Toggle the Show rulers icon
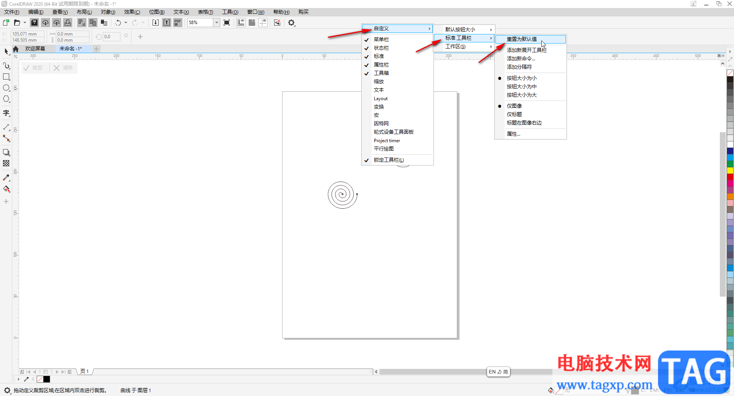Viewport: 734px width, 396px height. (x=241, y=23)
